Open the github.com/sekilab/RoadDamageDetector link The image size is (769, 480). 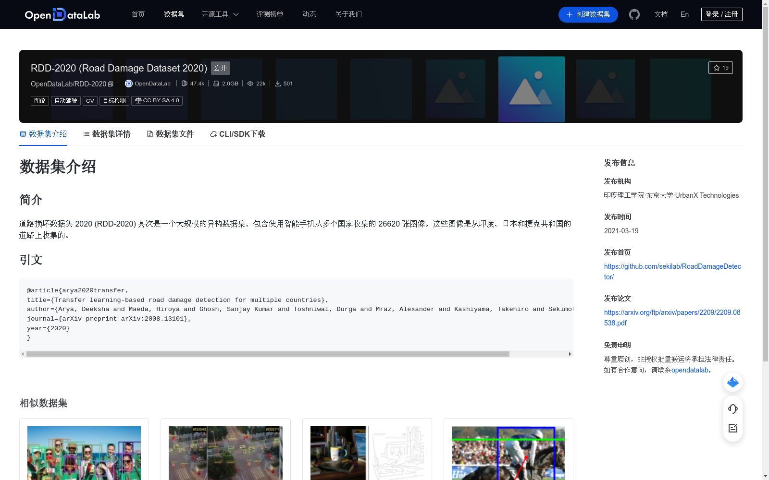[672, 272]
